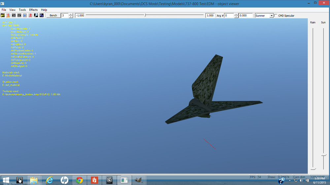This screenshot has height=185, width=330.
Task: Click the red running figure on orange icon
Action: [8, 15]
